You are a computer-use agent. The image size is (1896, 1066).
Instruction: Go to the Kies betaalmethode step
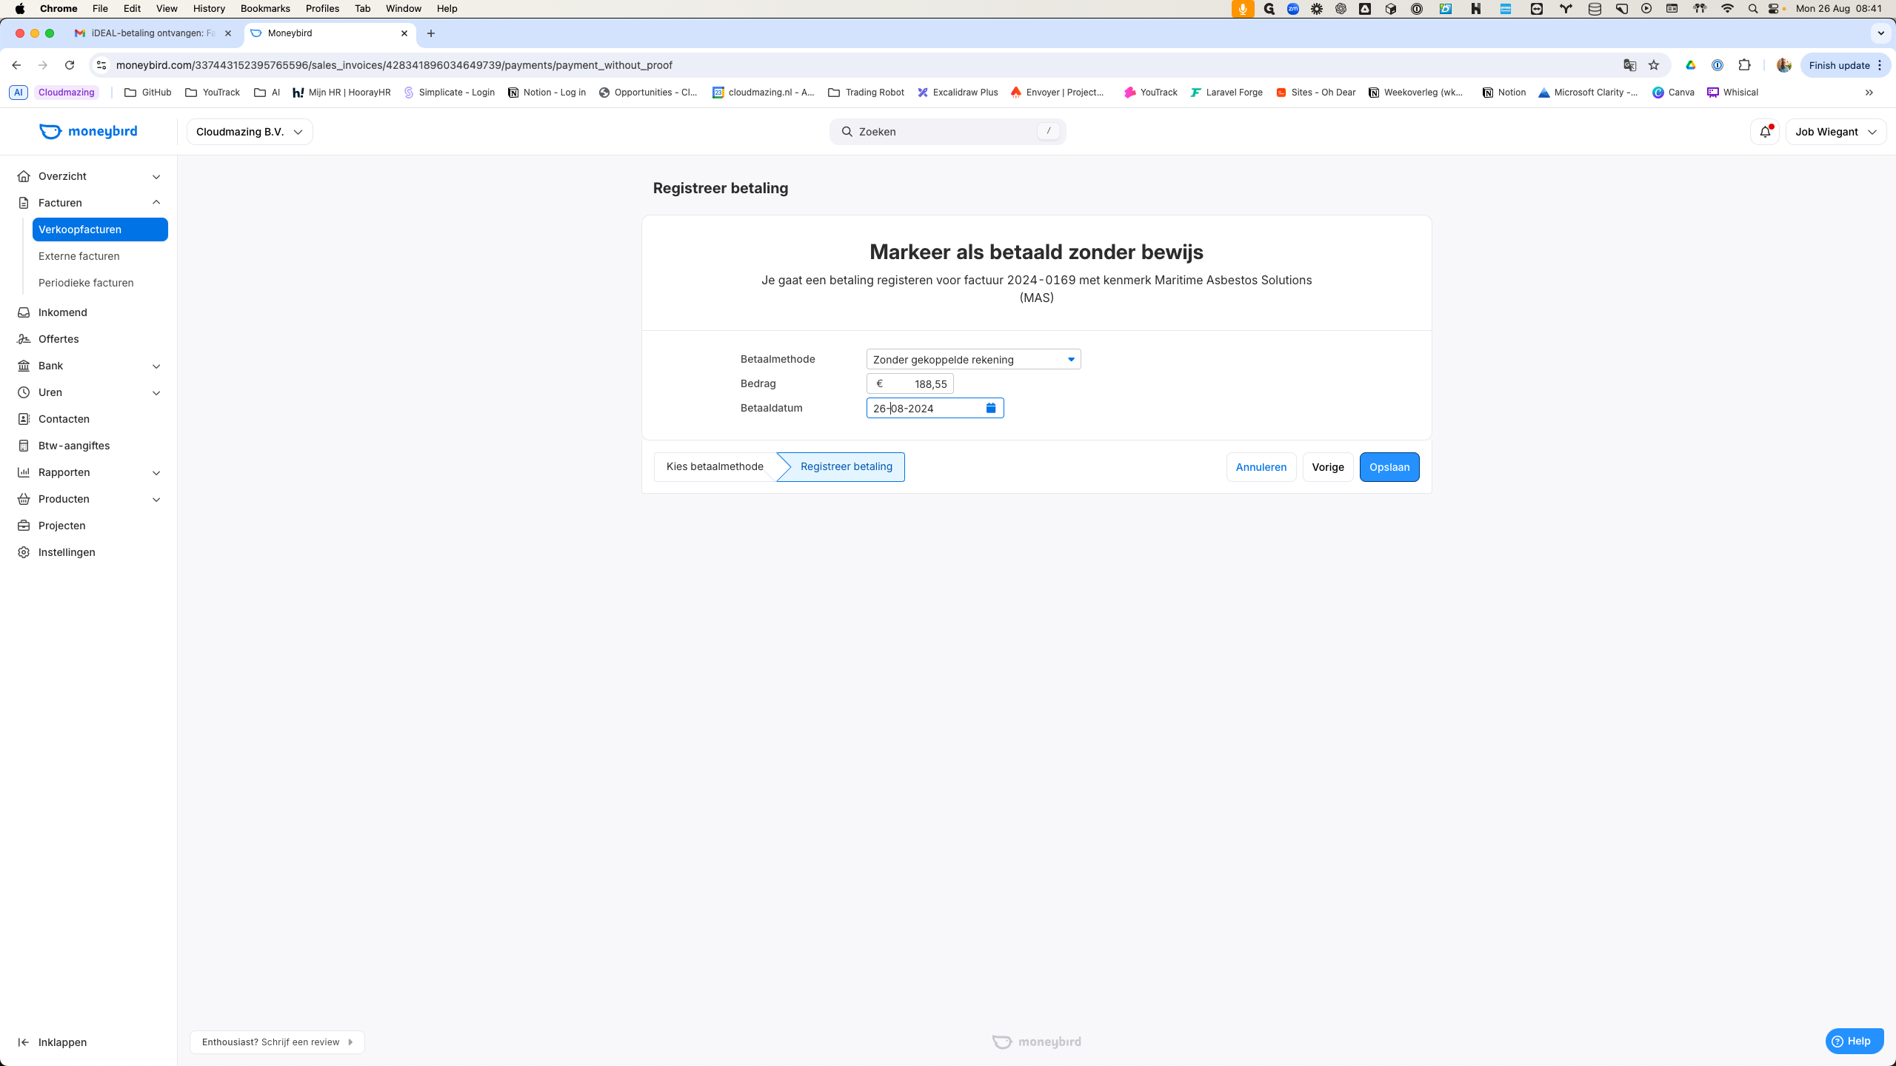715,466
